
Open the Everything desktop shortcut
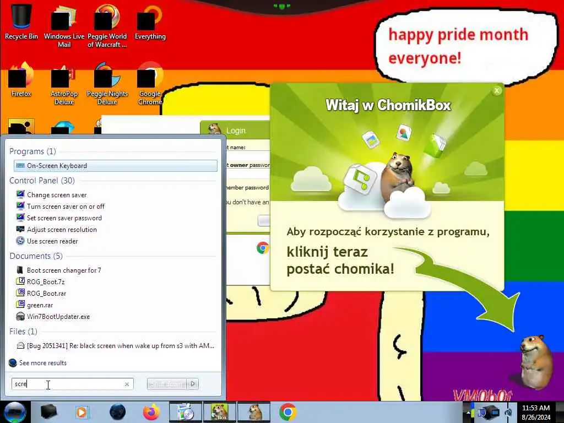pyautogui.click(x=150, y=21)
